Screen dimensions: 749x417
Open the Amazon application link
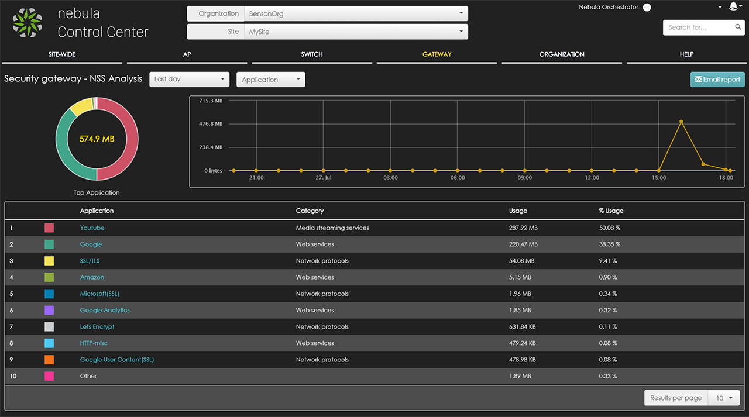coord(92,277)
